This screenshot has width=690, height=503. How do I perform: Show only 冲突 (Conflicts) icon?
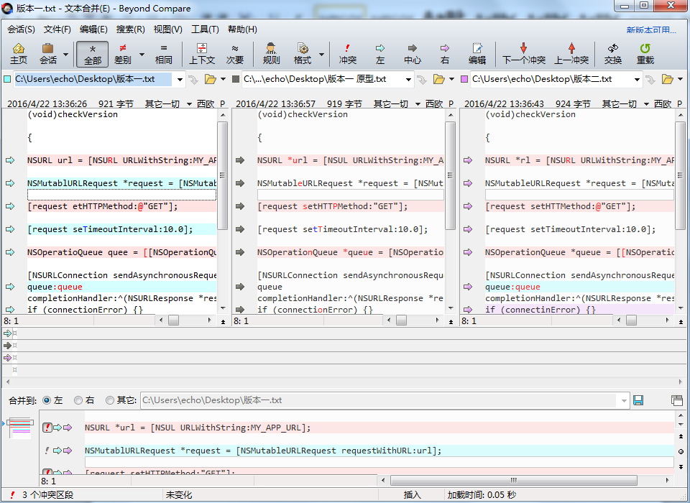pos(348,53)
